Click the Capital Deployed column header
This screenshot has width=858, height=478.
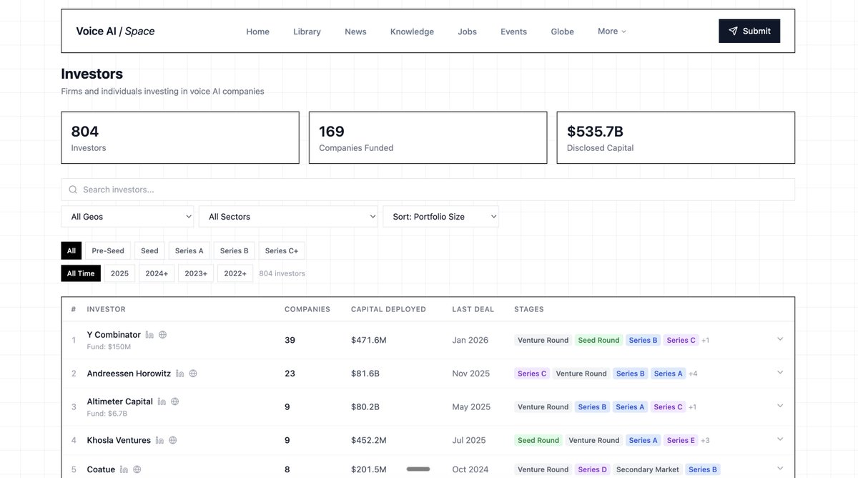point(388,310)
